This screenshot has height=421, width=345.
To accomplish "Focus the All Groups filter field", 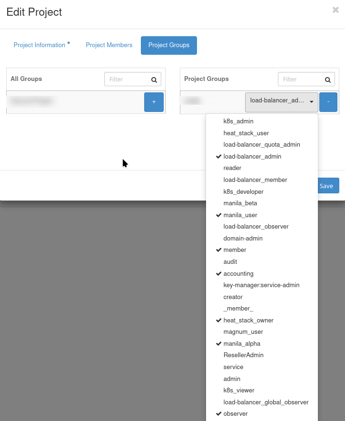I will (x=127, y=80).
